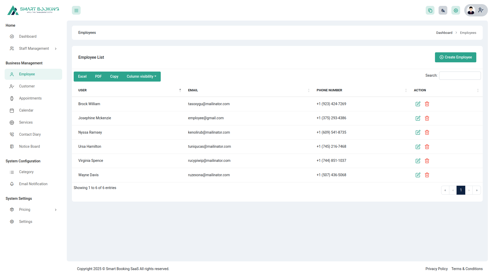Click the Contact Diary phone icon
The height and width of the screenshot is (277, 493).
click(x=12, y=134)
